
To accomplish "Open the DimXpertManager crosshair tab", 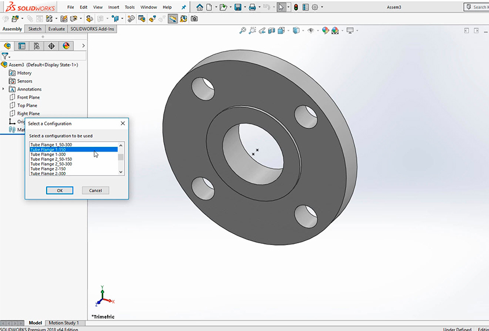I will [x=51, y=46].
